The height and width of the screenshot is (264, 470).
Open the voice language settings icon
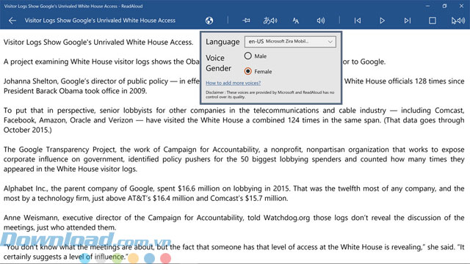tap(270, 21)
